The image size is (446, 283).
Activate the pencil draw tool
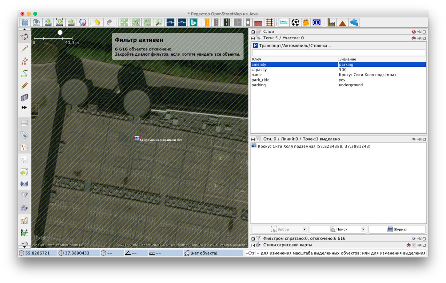click(x=24, y=85)
